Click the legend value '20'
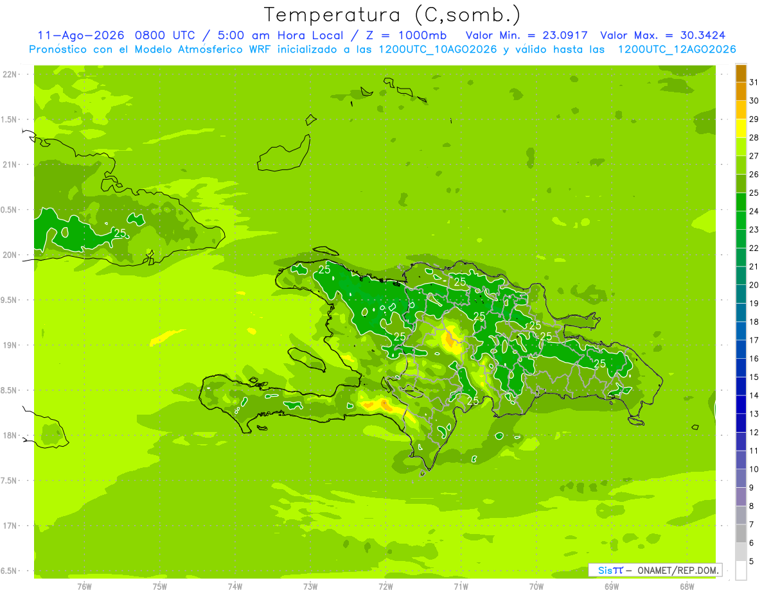The image size is (771, 595). pos(754,285)
